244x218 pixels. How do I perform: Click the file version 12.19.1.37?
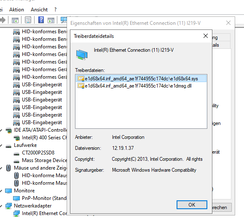(123, 148)
